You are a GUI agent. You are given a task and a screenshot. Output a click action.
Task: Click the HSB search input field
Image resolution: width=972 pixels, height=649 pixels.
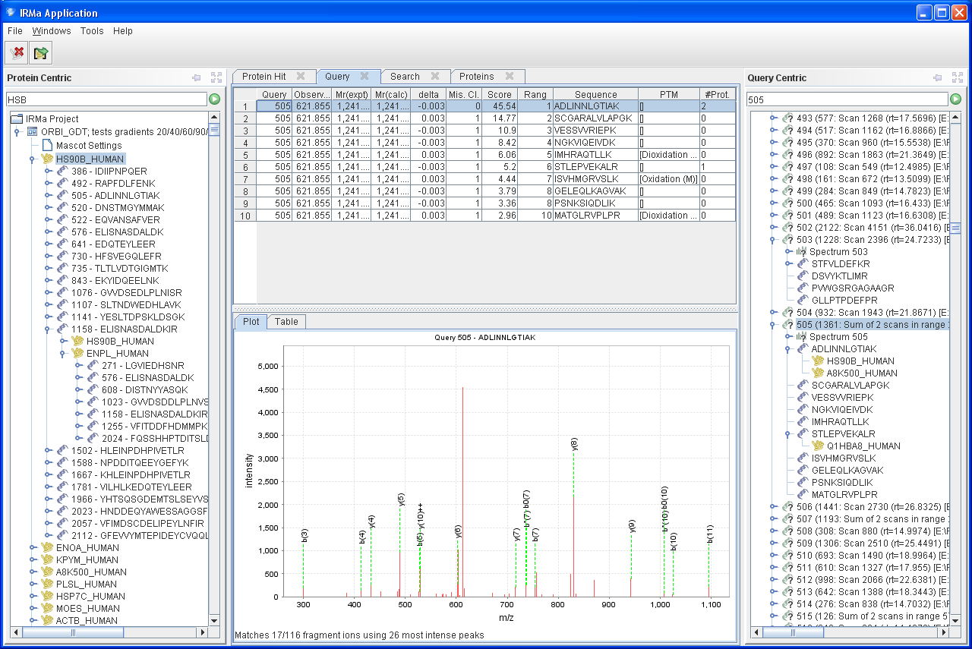pos(106,99)
